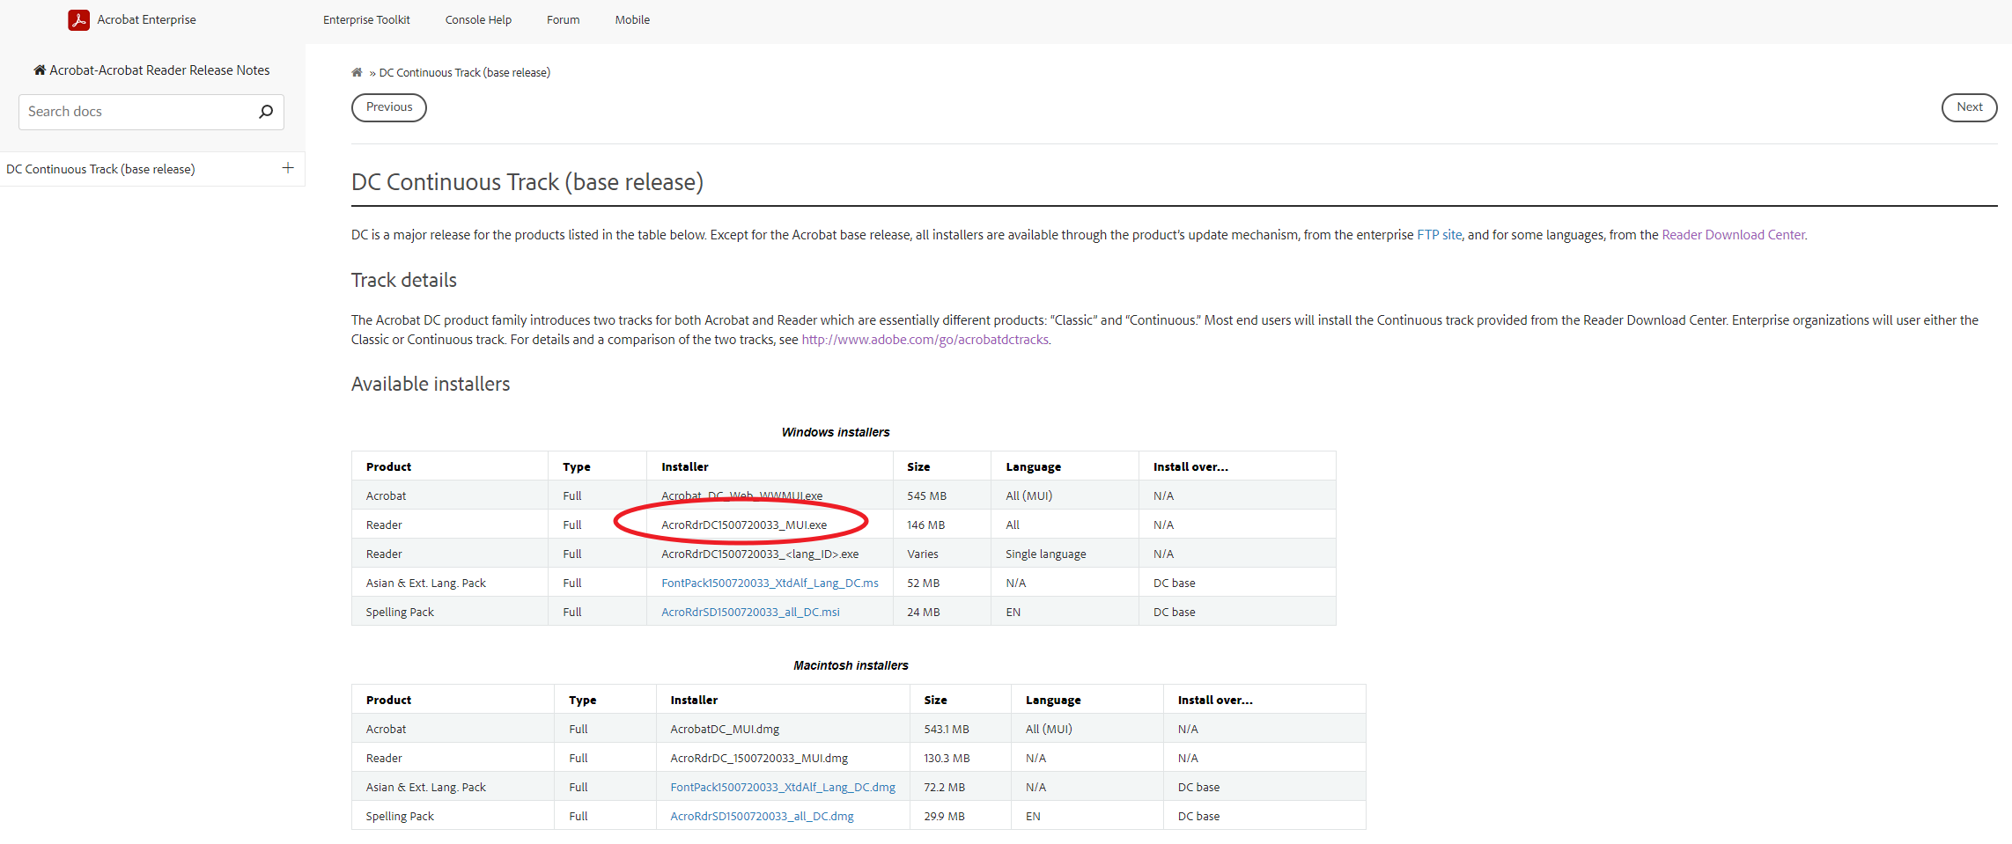Image resolution: width=2012 pixels, height=844 pixels.
Task: Go to the Forum page
Action: 563,20
